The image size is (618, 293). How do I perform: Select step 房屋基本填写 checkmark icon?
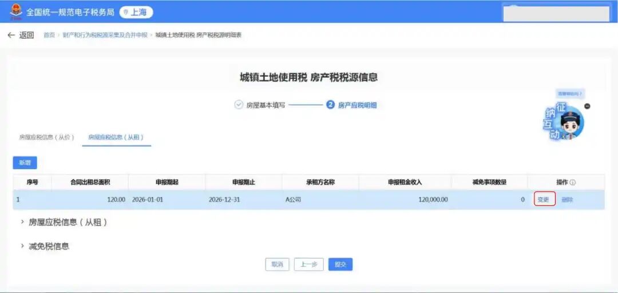point(239,105)
